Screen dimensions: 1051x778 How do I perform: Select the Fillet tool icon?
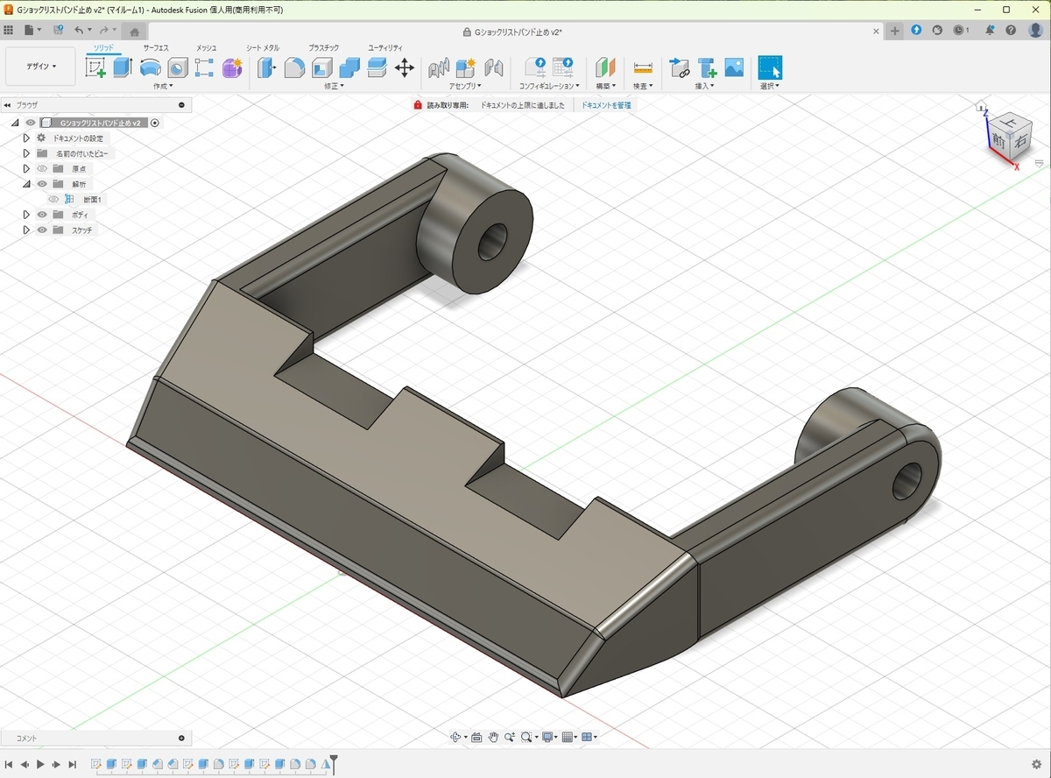pyautogui.click(x=294, y=67)
